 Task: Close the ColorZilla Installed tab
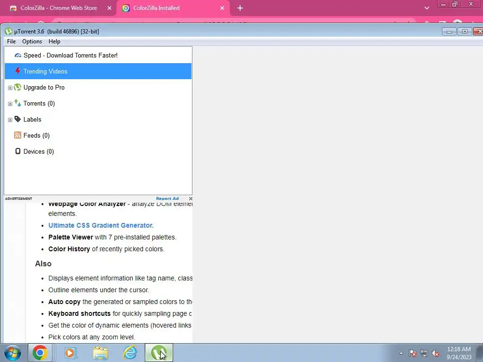point(222,8)
